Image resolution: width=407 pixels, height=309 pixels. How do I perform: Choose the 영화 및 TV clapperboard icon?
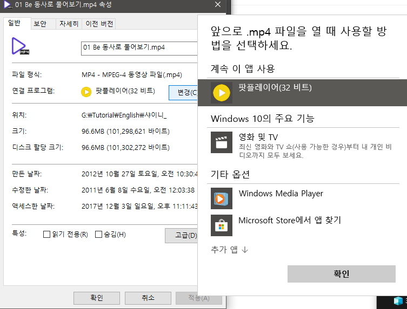222,142
